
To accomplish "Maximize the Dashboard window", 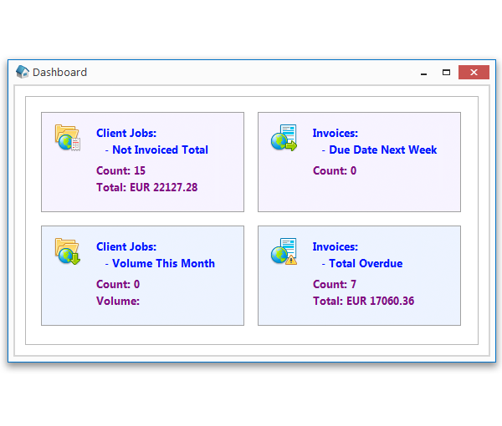I will coord(446,73).
